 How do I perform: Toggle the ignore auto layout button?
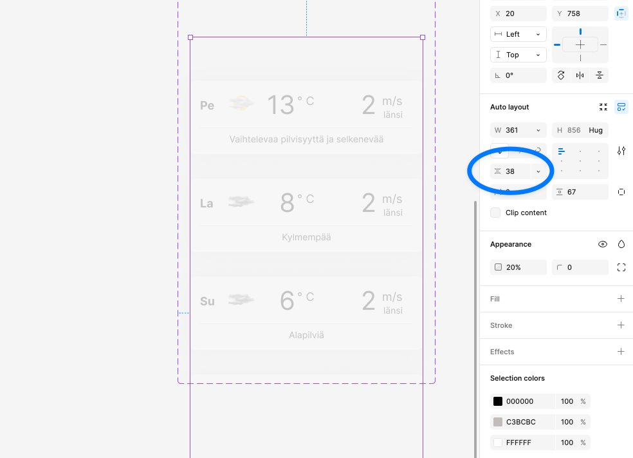click(621, 14)
